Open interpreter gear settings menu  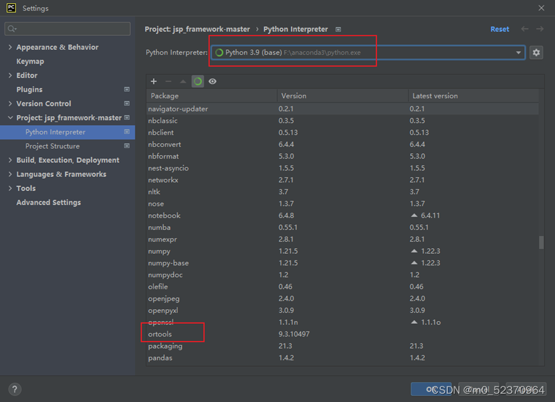coord(536,53)
